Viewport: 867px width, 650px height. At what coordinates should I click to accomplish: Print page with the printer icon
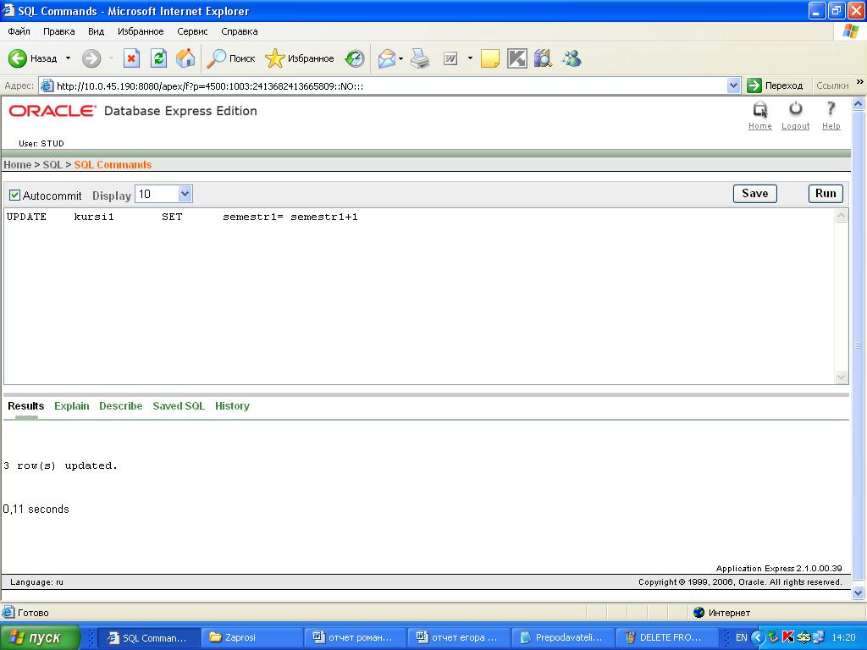point(420,58)
